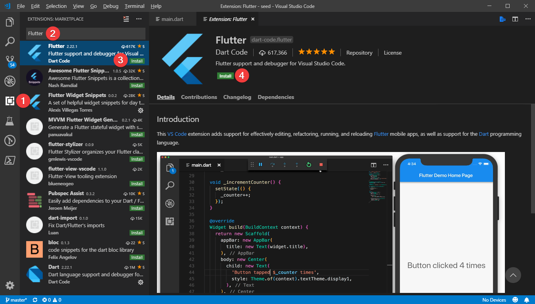Install the Flutter extension

click(225, 76)
